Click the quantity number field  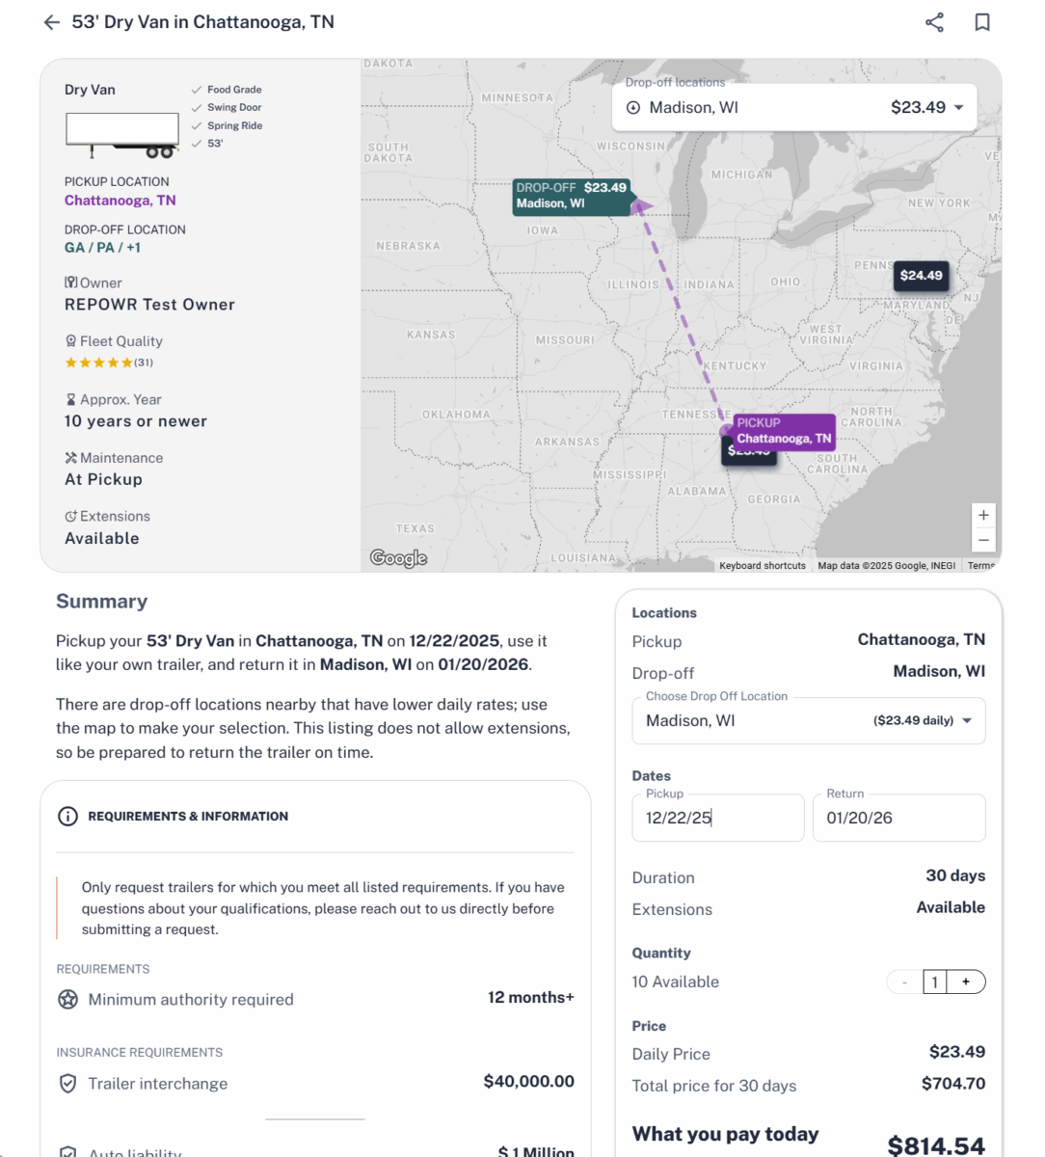(x=934, y=982)
